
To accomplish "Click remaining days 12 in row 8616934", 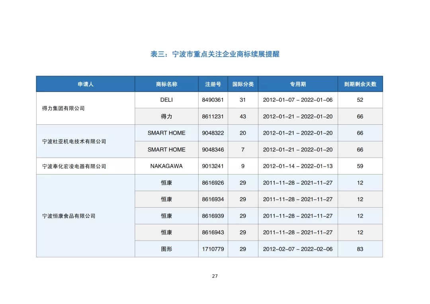I will point(360,199).
